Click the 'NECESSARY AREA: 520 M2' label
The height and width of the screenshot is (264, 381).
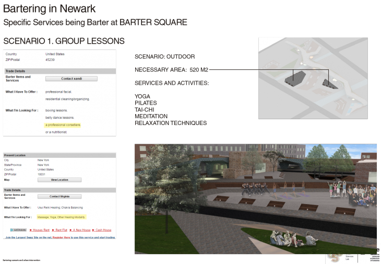[x=171, y=70]
